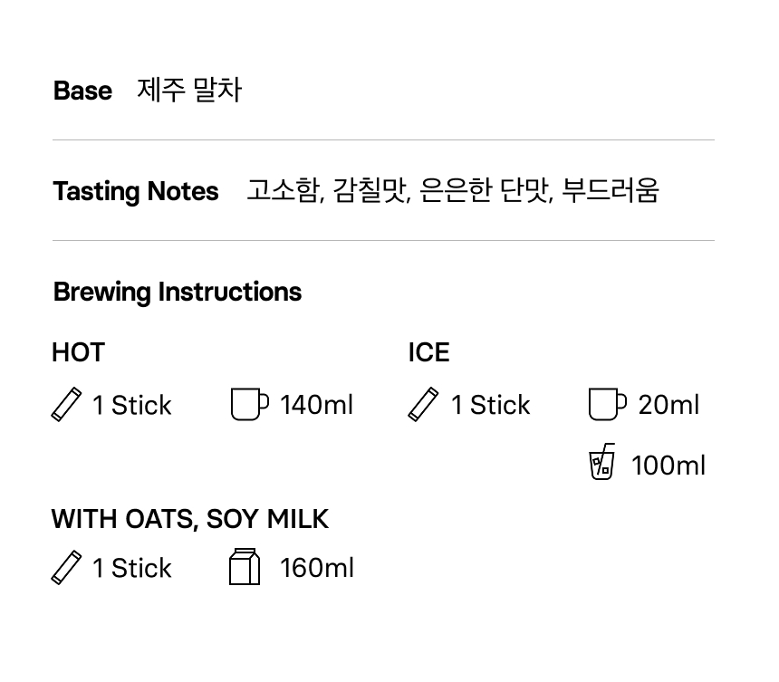Click the 100ml iced amount text
The image size is (779, 682).
pos(668,466)
